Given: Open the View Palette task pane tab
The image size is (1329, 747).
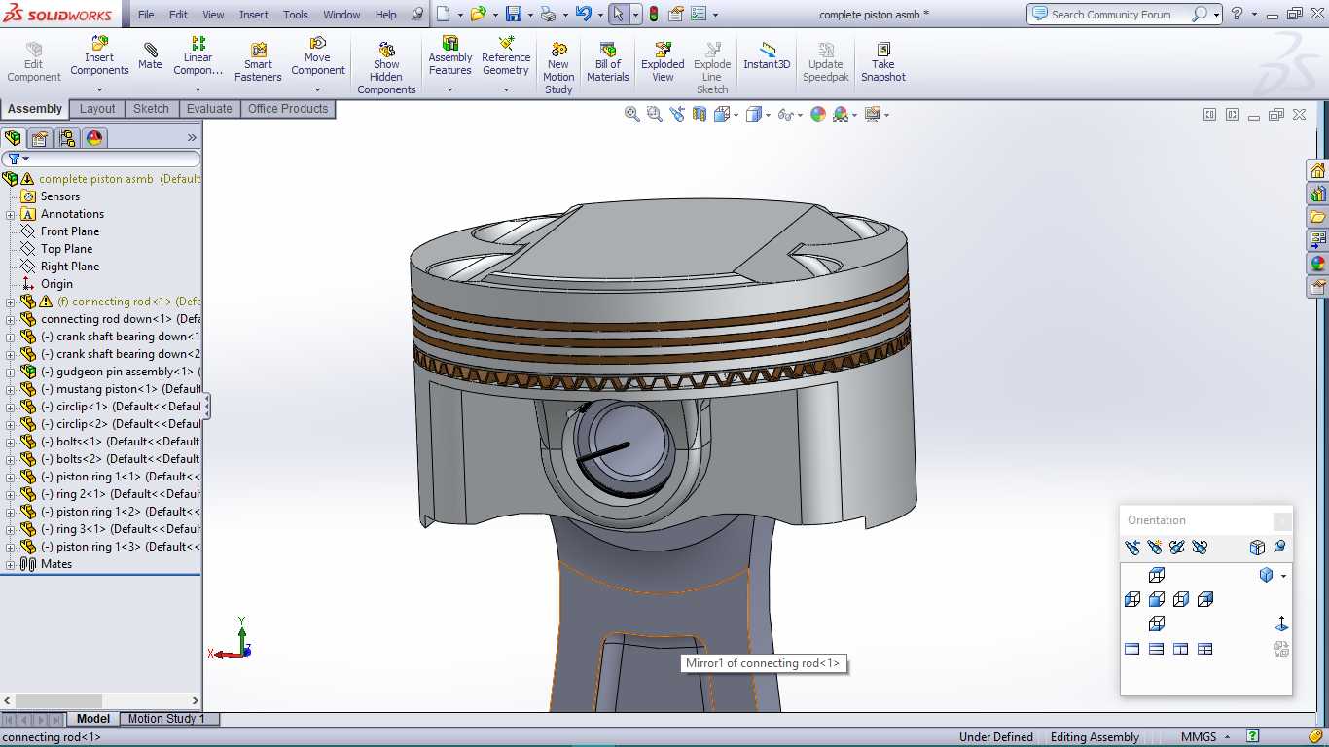Looking at the screenshot, I should pyautogui.click(x=1318, y=239).
